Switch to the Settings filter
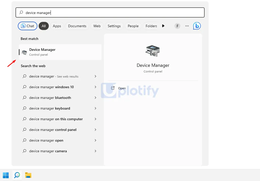 pos(114,26)
